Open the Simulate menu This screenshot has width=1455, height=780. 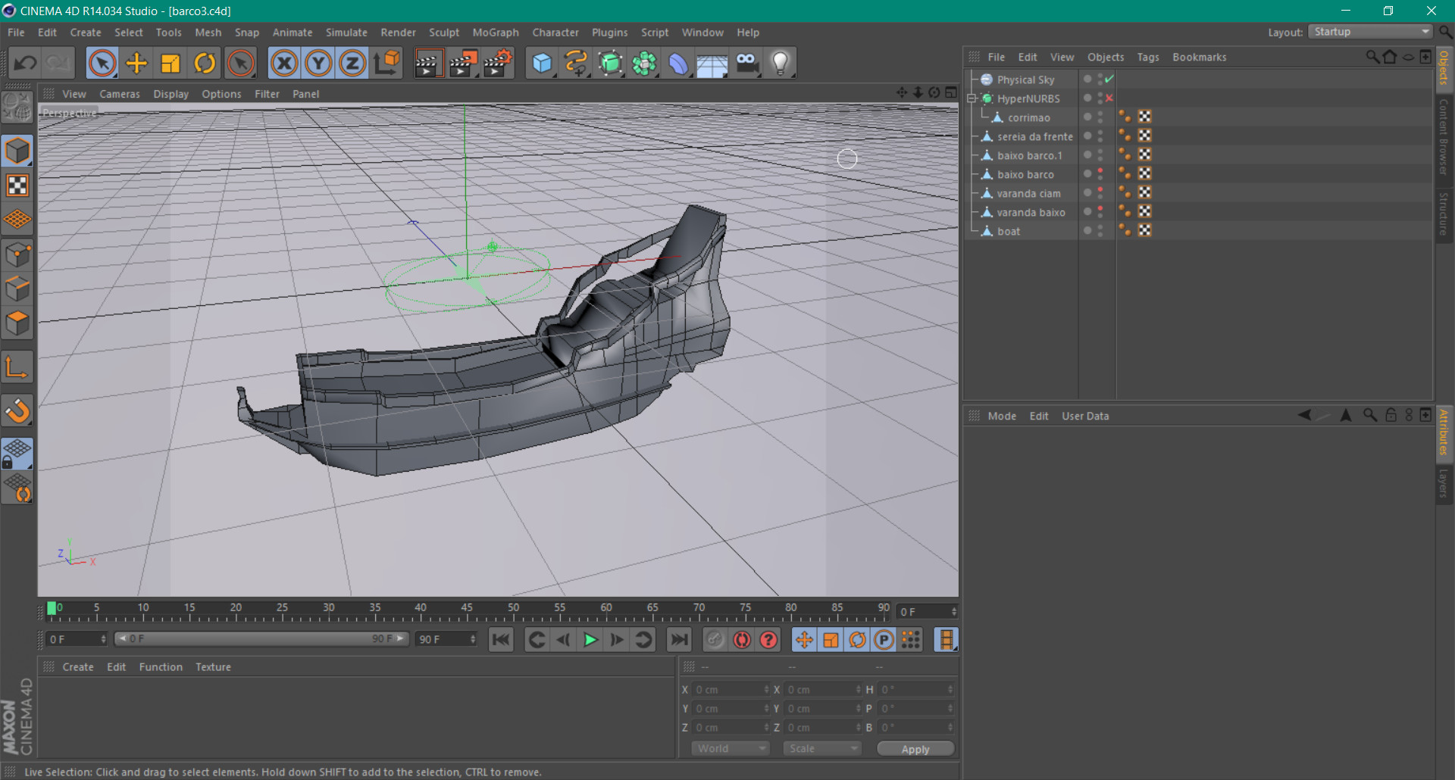coord(346,33)
